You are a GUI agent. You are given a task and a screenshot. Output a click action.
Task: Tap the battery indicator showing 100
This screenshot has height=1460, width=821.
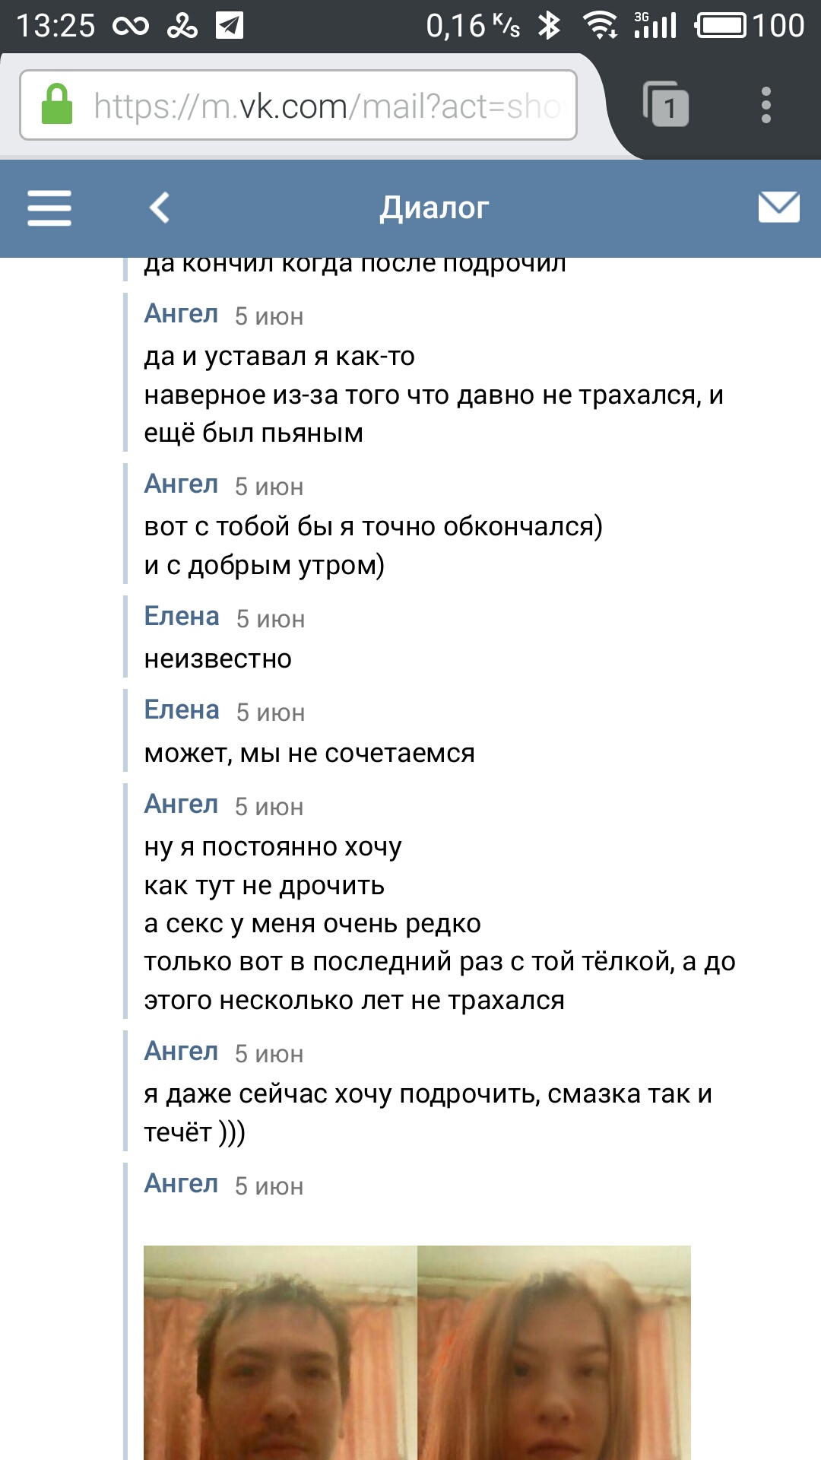[x=750, y=26]
